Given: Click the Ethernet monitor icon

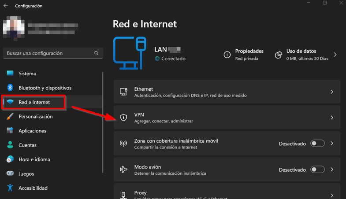Looking at the screenshot, I should (x=123, y=92).
